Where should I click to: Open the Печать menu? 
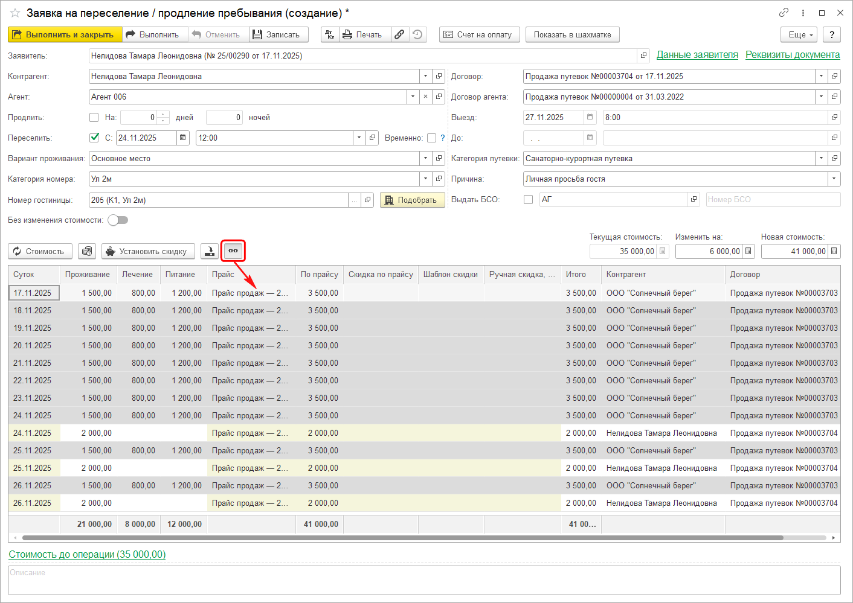362,35
